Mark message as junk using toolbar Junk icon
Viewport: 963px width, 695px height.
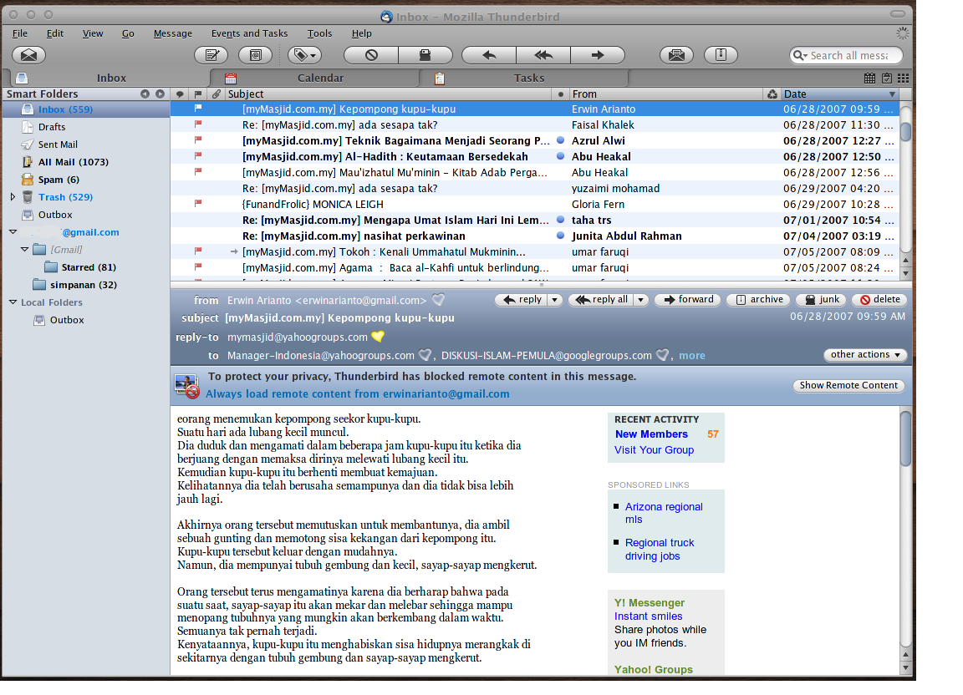(425, 55)
